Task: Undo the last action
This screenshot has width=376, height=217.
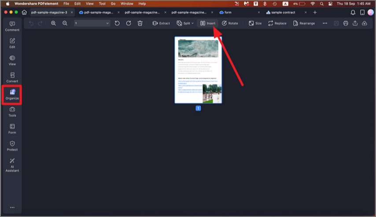Action: [x=31, y=23]
